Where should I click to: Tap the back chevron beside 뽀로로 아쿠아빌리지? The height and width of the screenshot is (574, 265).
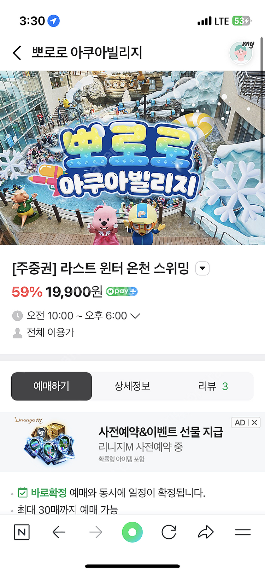17,53
